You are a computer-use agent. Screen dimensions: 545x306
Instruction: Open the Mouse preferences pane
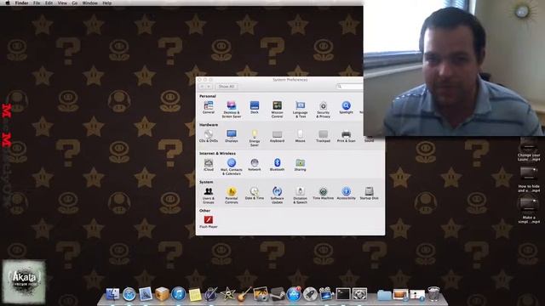tap(300, 136)
